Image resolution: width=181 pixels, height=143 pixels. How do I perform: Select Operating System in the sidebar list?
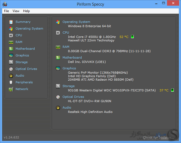(29, 28)
